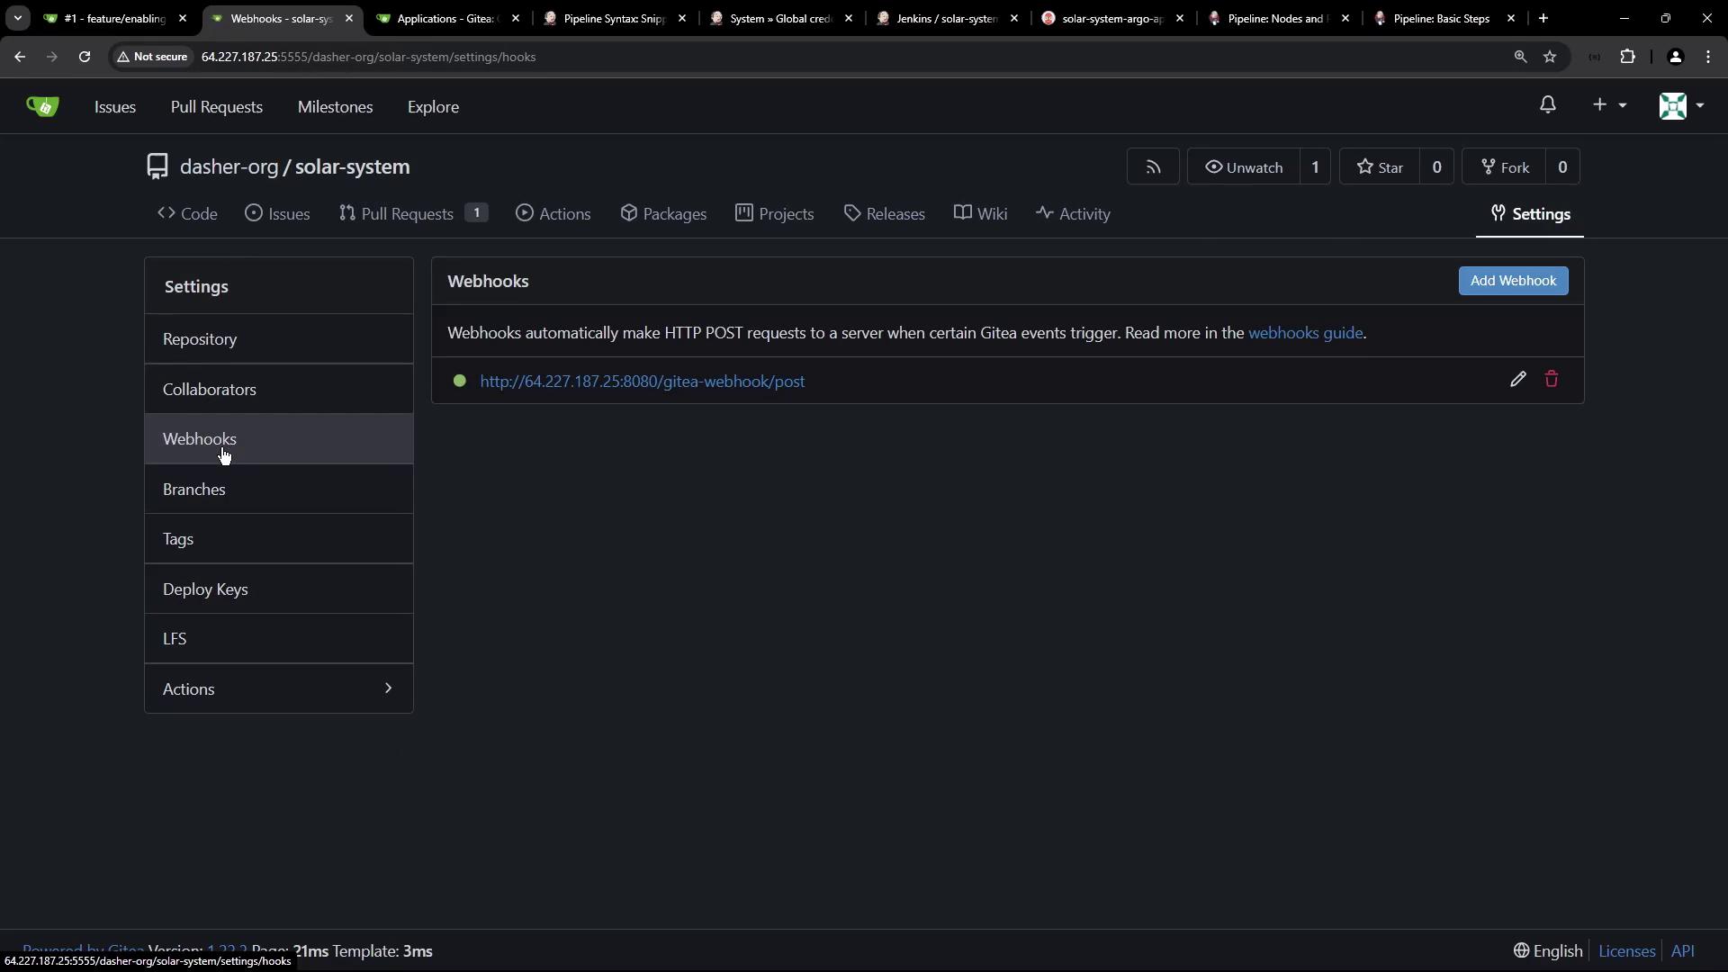Open browser extensions puzzle icon

pyautogui.click(x=1627, y=57)
